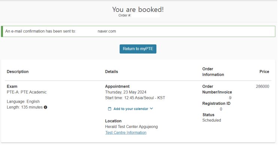Click the Scheduled status text
Viewport: 278px width, 147px height.
pos(212,120)
